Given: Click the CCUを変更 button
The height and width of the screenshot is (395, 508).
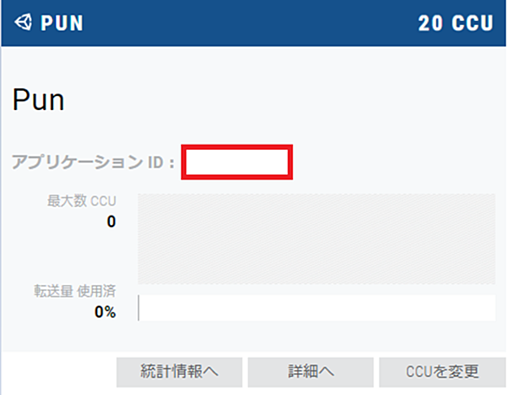Looking at the screenshot, I should [x=442, y=372].
